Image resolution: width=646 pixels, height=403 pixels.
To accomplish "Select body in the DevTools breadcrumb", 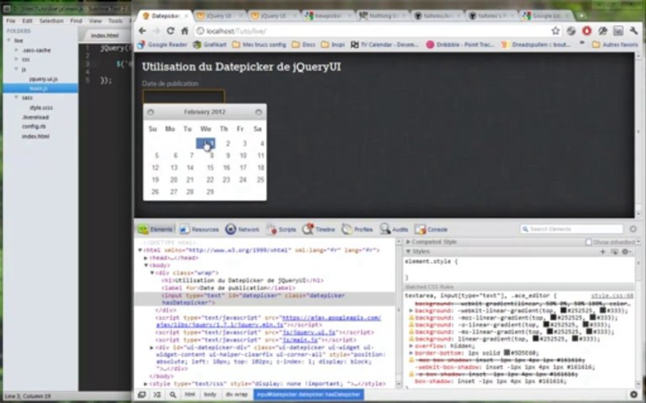I will coord(210,395).
